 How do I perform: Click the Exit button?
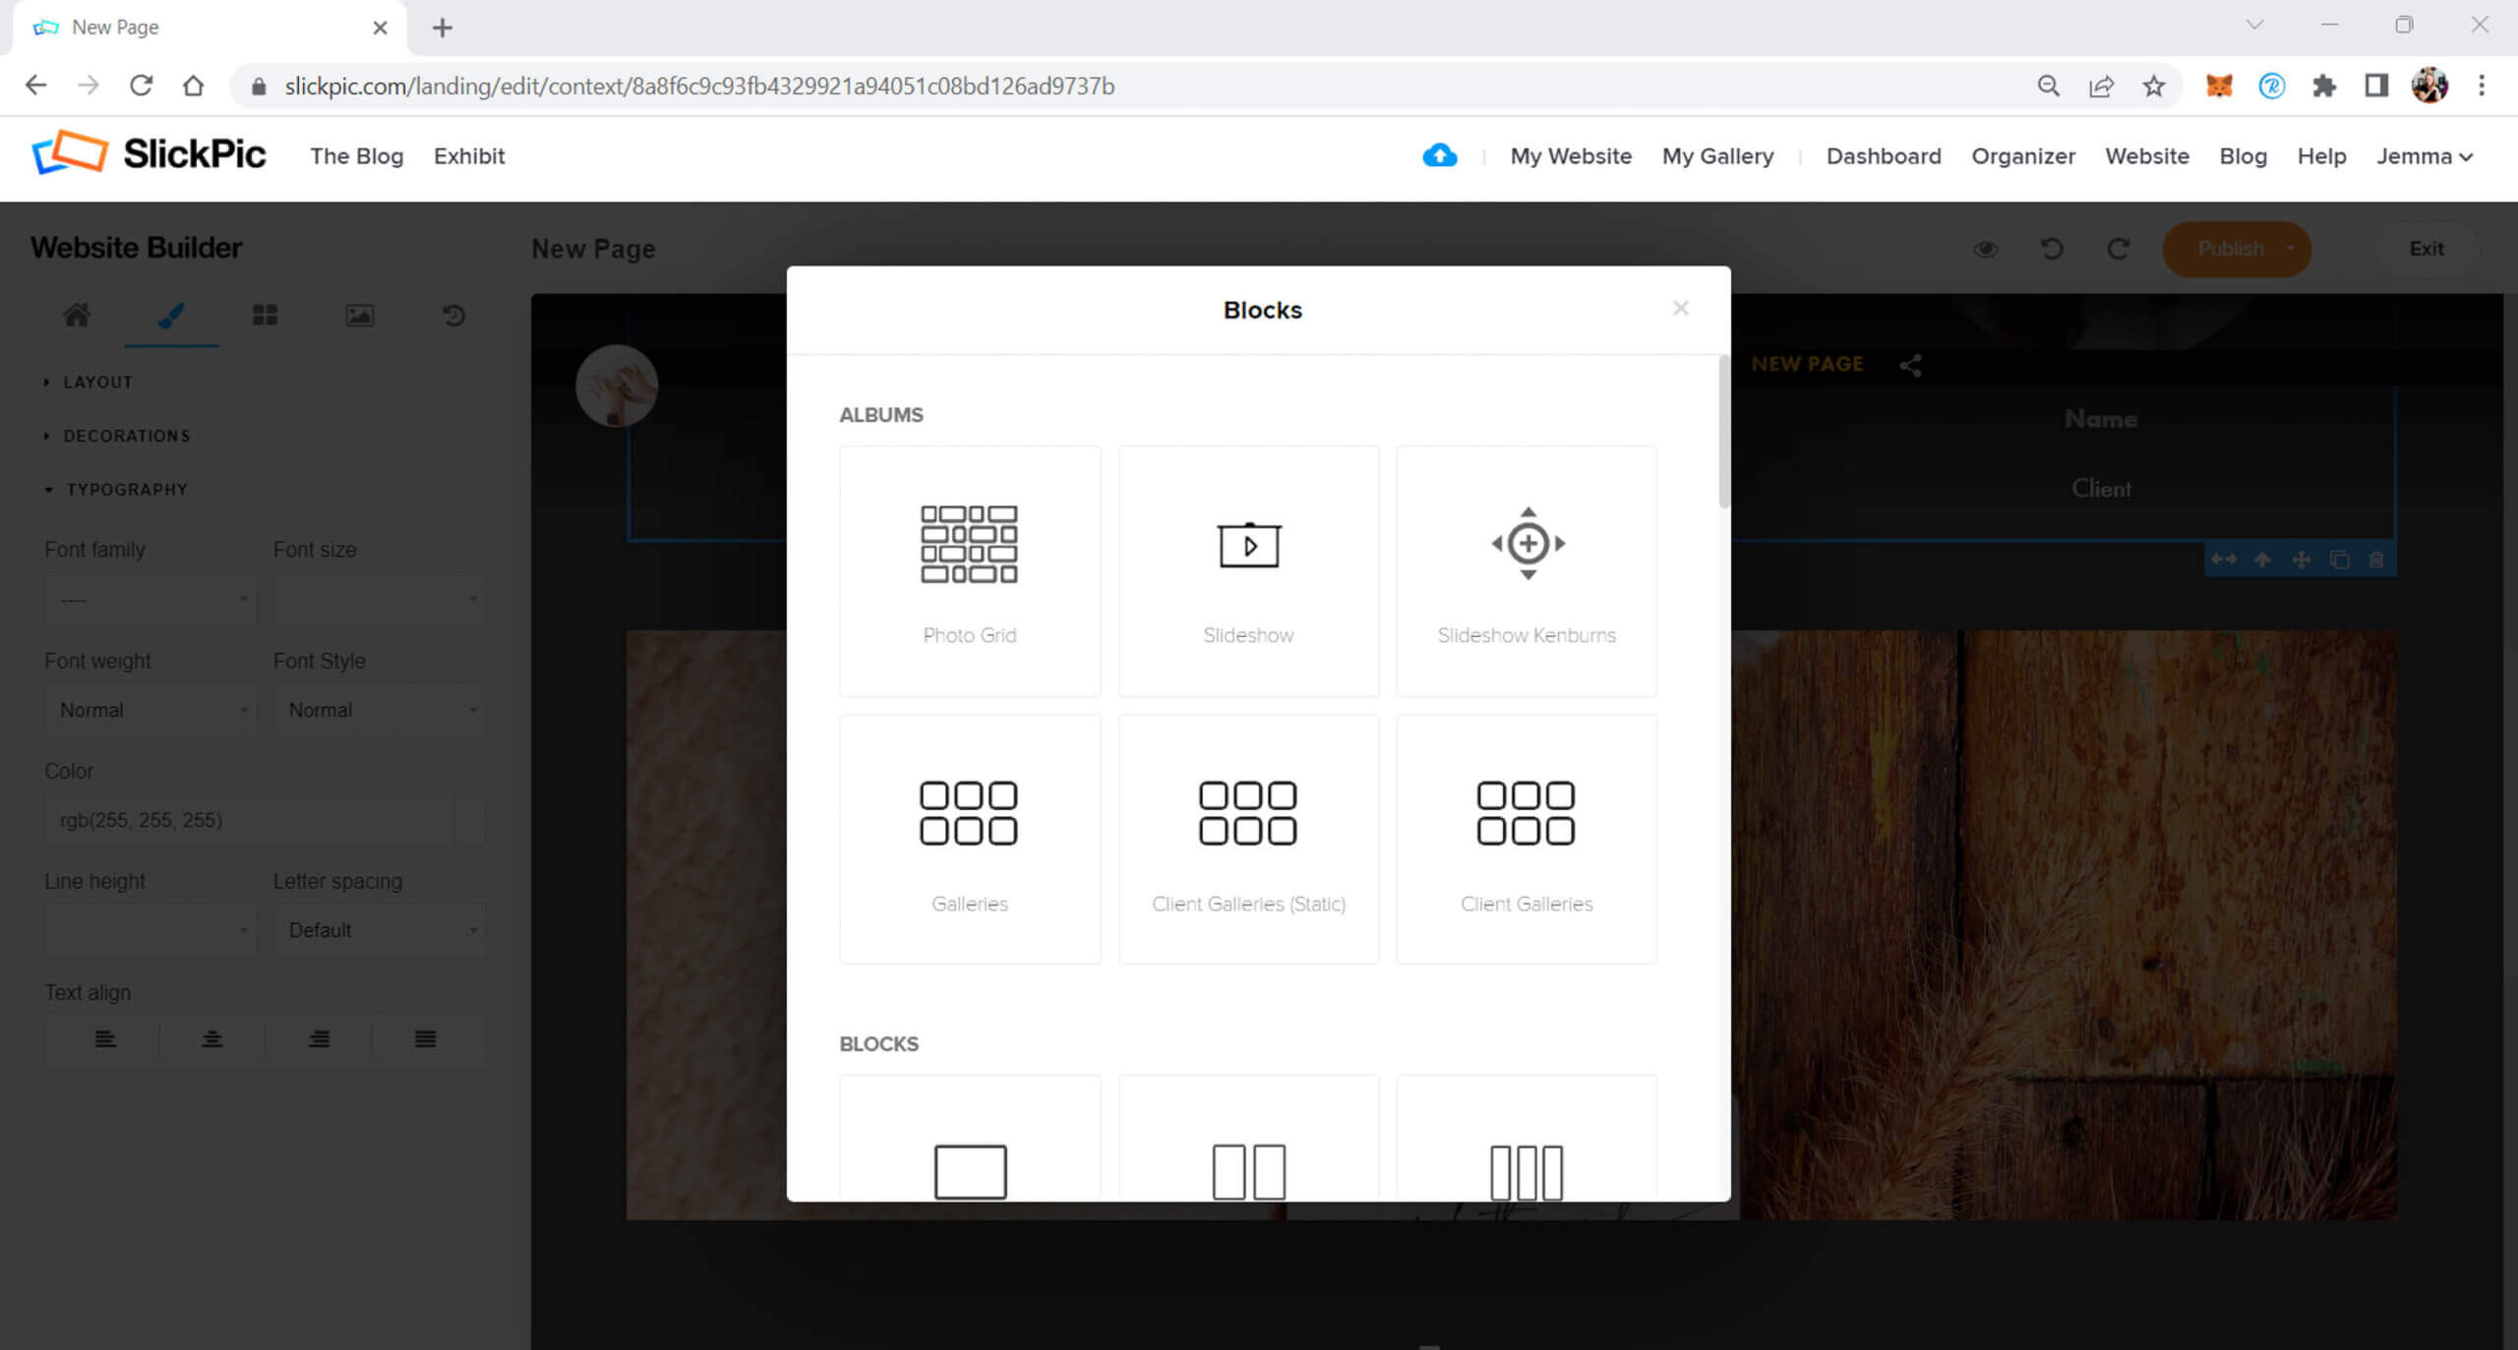point(2426,249)
